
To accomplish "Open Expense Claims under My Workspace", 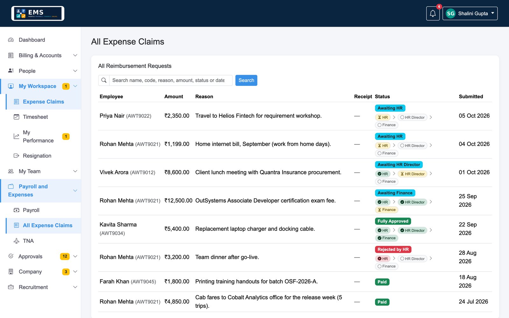I will pos(44,102).
